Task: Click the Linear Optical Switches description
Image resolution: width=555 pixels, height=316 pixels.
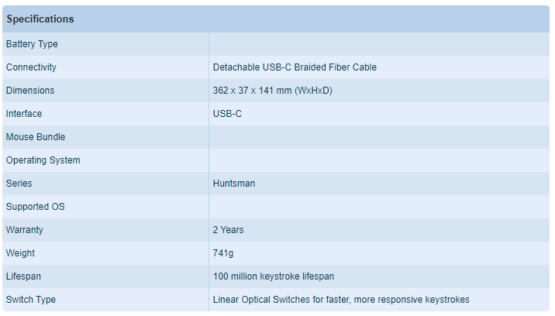Action: coord(341,300)
